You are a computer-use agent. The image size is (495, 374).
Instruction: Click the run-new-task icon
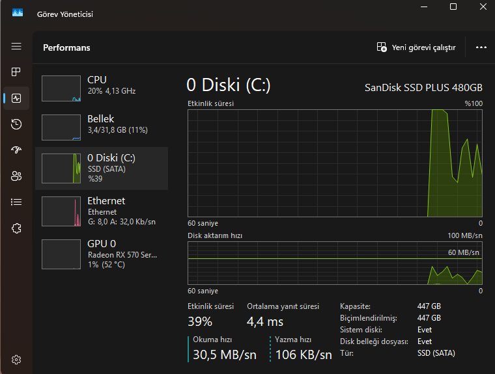click(x=382, y=47)
